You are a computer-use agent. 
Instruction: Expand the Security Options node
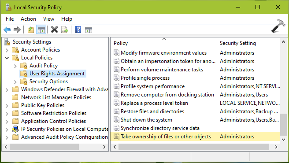[x=15, y=82]
